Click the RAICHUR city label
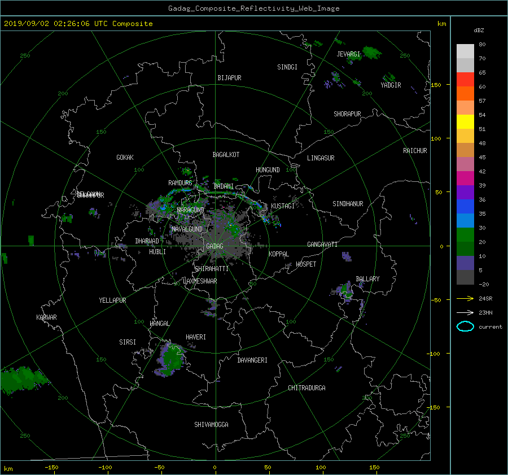 pyautogui.click(x=415, y=151)
